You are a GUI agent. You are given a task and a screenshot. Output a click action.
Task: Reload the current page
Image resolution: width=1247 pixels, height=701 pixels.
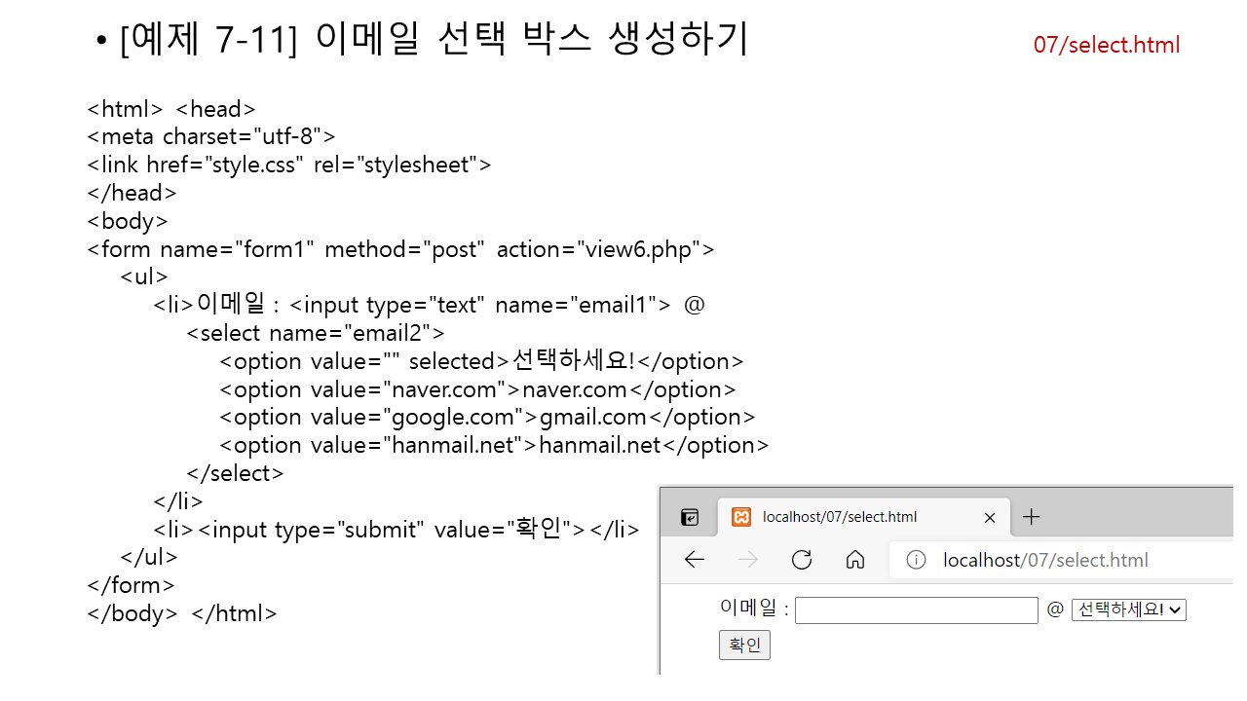802,560
